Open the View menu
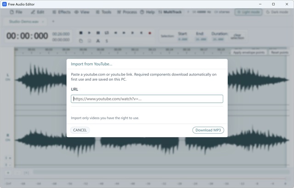 tap(82, 12)
